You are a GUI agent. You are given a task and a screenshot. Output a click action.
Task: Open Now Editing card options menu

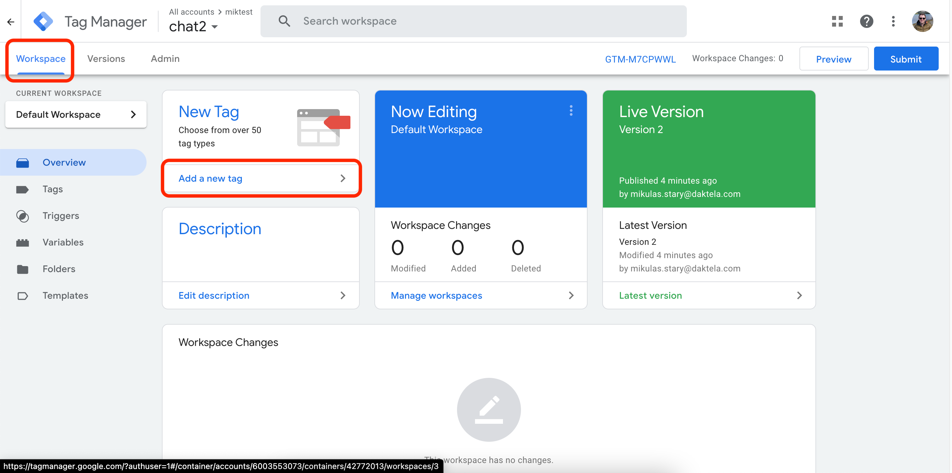coord(571,111)
